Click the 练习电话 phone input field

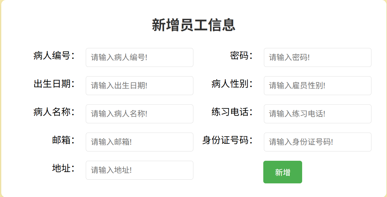pyautogui.click(x=317, y=114)
